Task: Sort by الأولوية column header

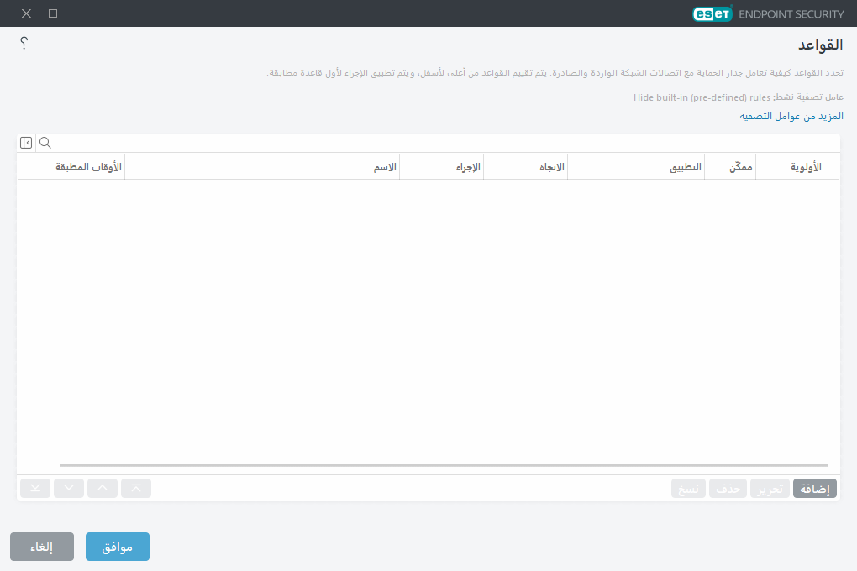Action: point(805,167)
